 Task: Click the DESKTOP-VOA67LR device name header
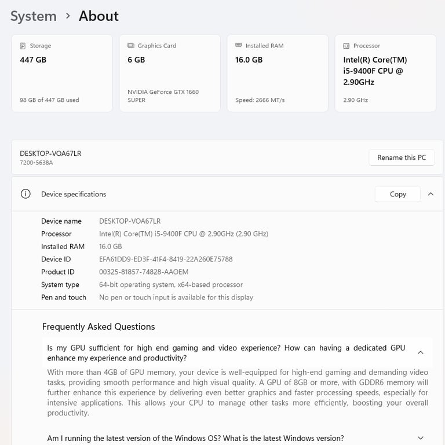50,154
